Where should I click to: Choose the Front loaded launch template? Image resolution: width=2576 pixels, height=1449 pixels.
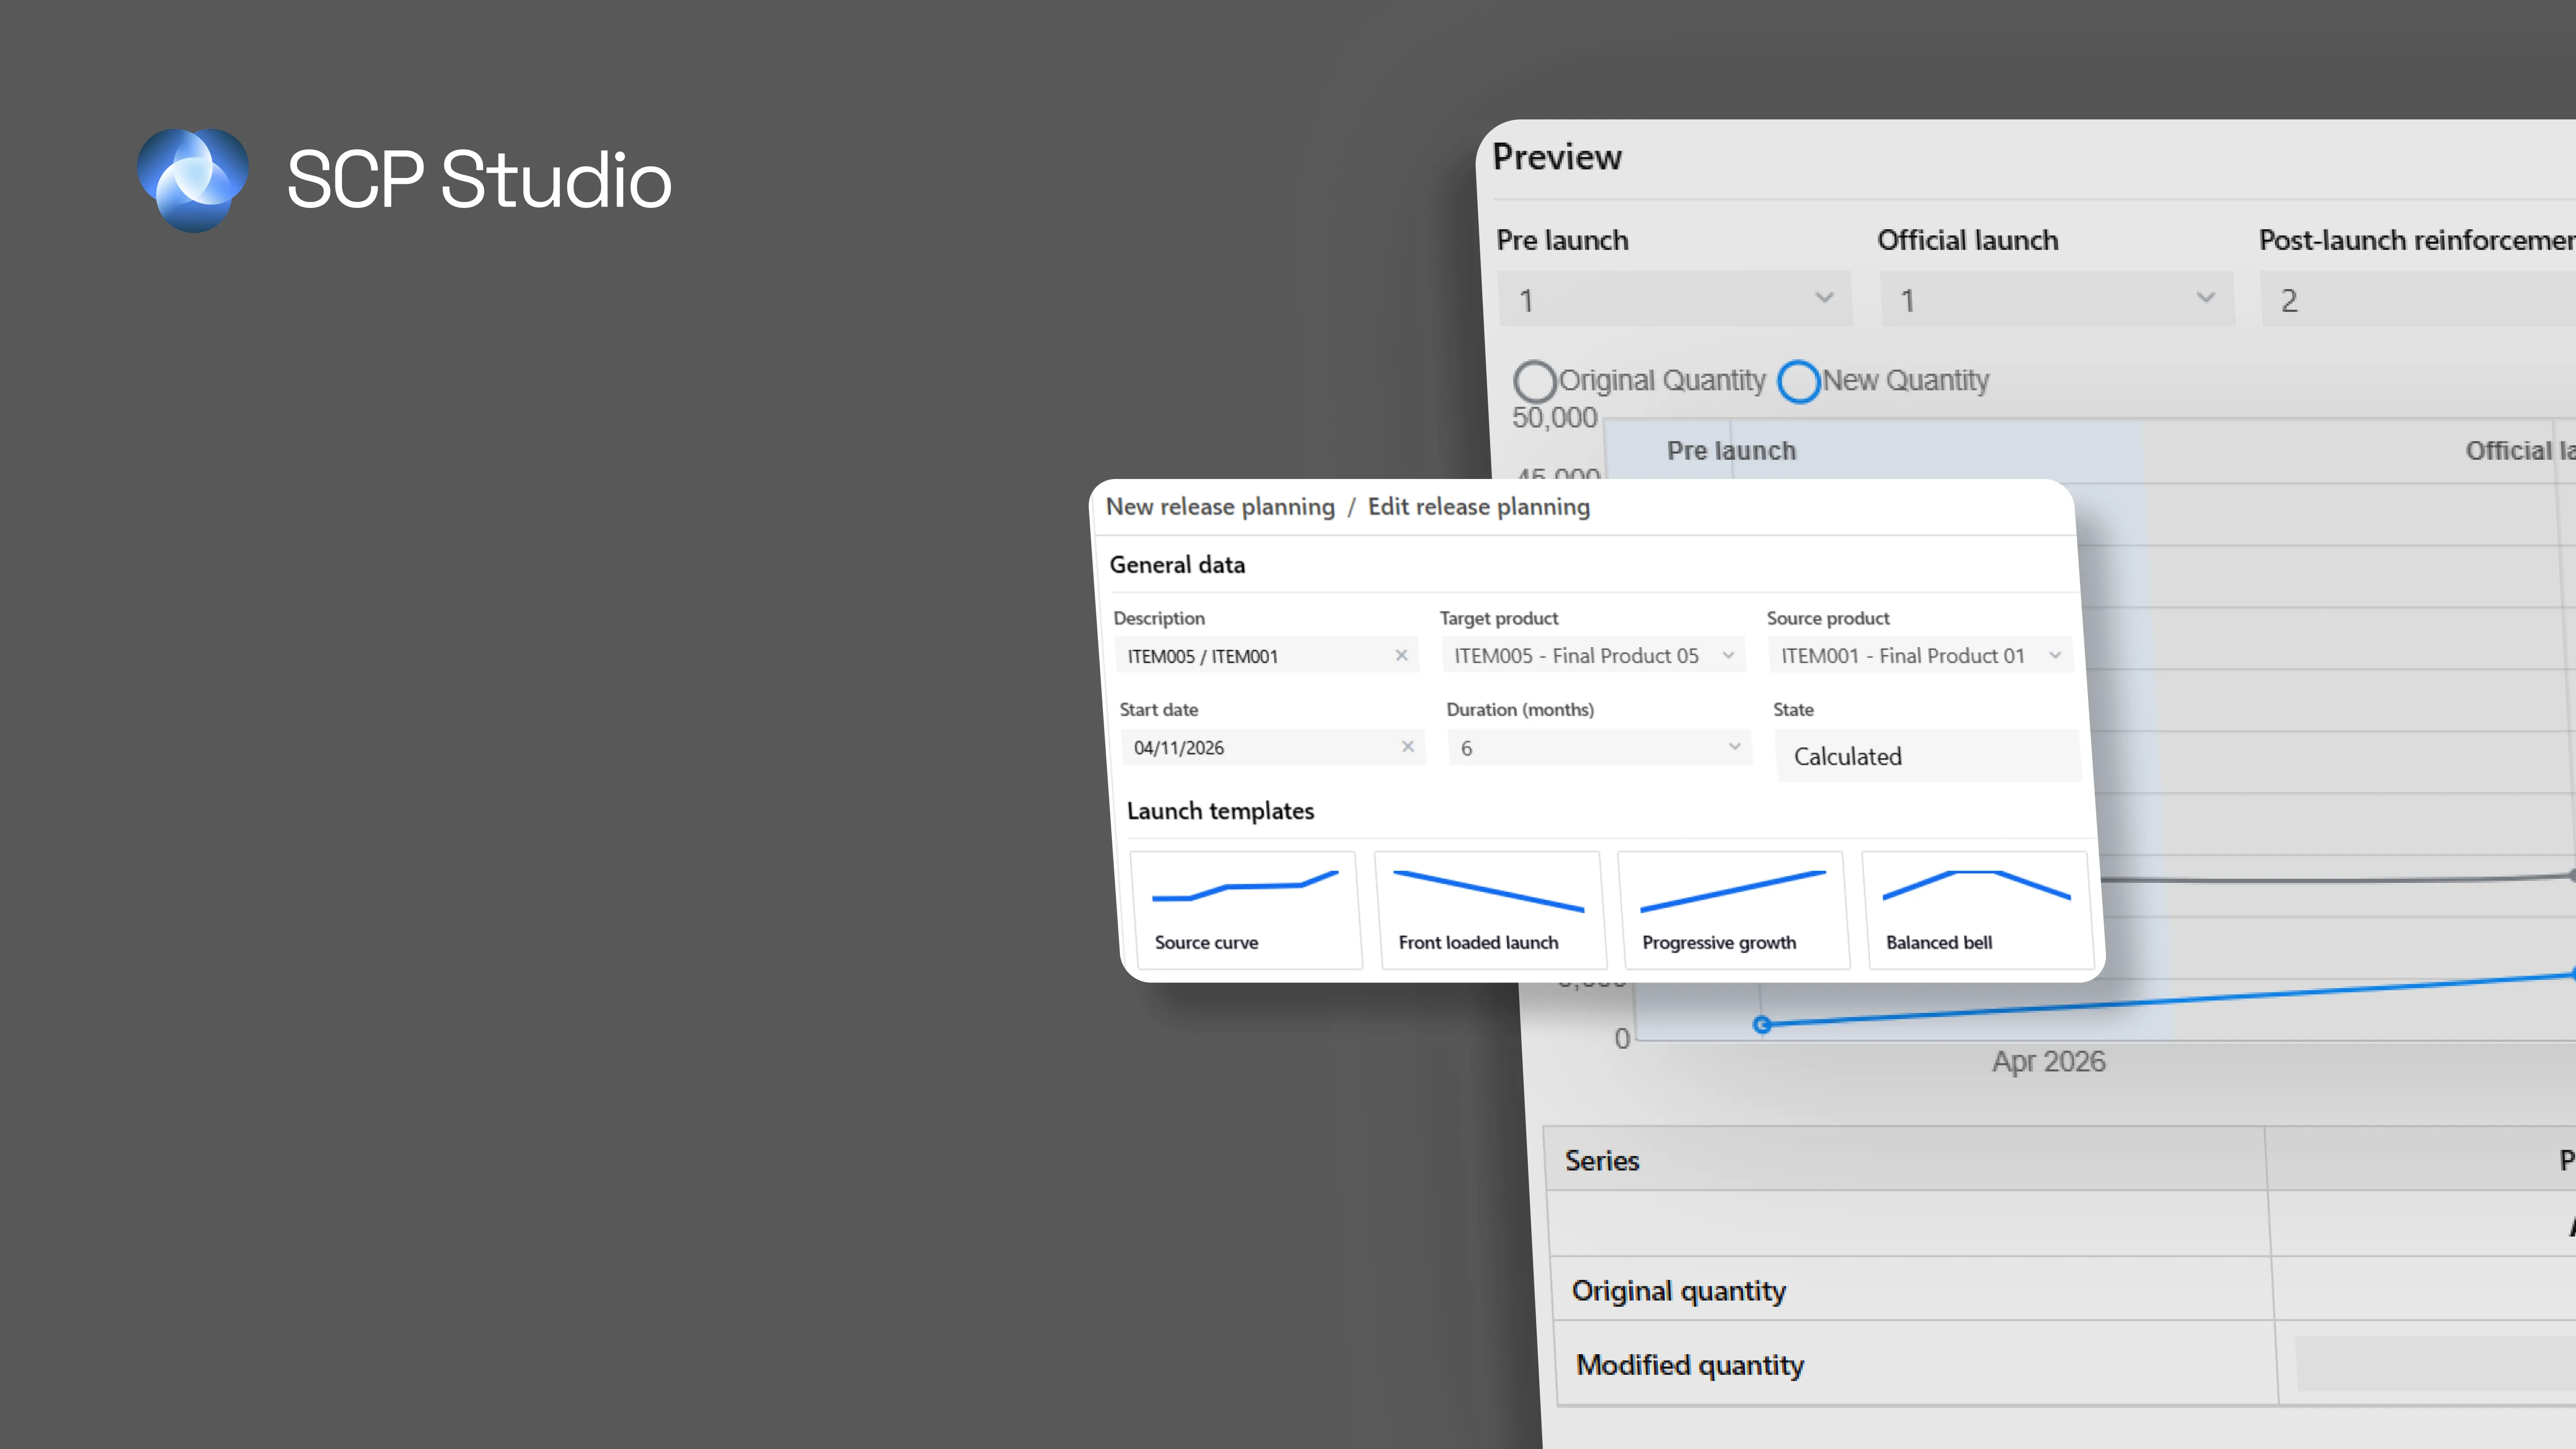coord(1490,910)
